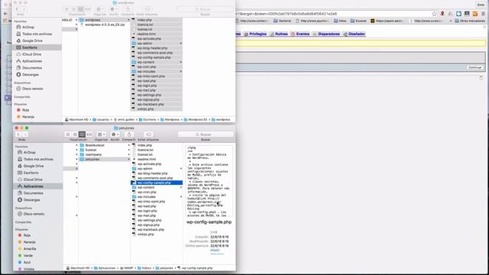489x275 pixels.
Task: Select wordpress folder in wordpress window column
Action: (x=92, y=20)
